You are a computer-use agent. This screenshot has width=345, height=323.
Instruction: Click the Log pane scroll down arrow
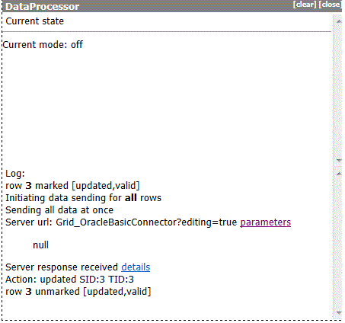339,312
